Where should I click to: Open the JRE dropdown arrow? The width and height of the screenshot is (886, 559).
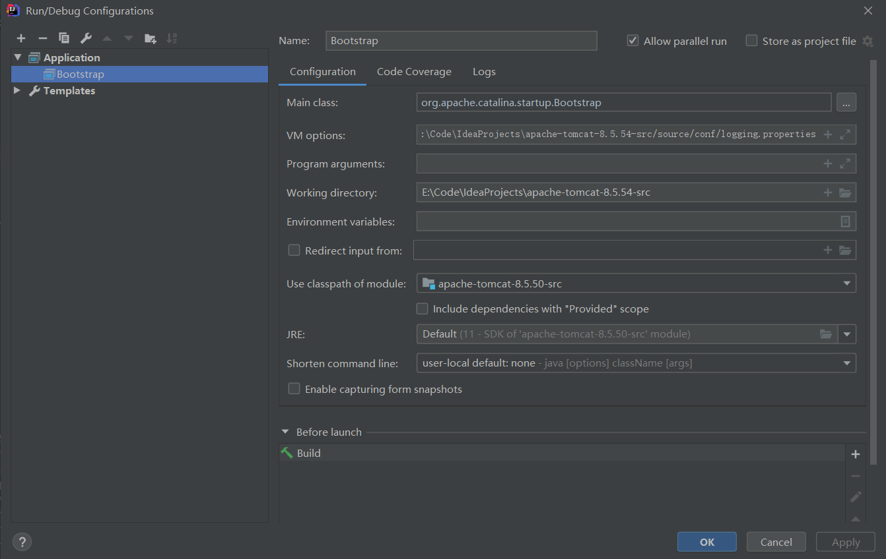[x=847, y=334]
